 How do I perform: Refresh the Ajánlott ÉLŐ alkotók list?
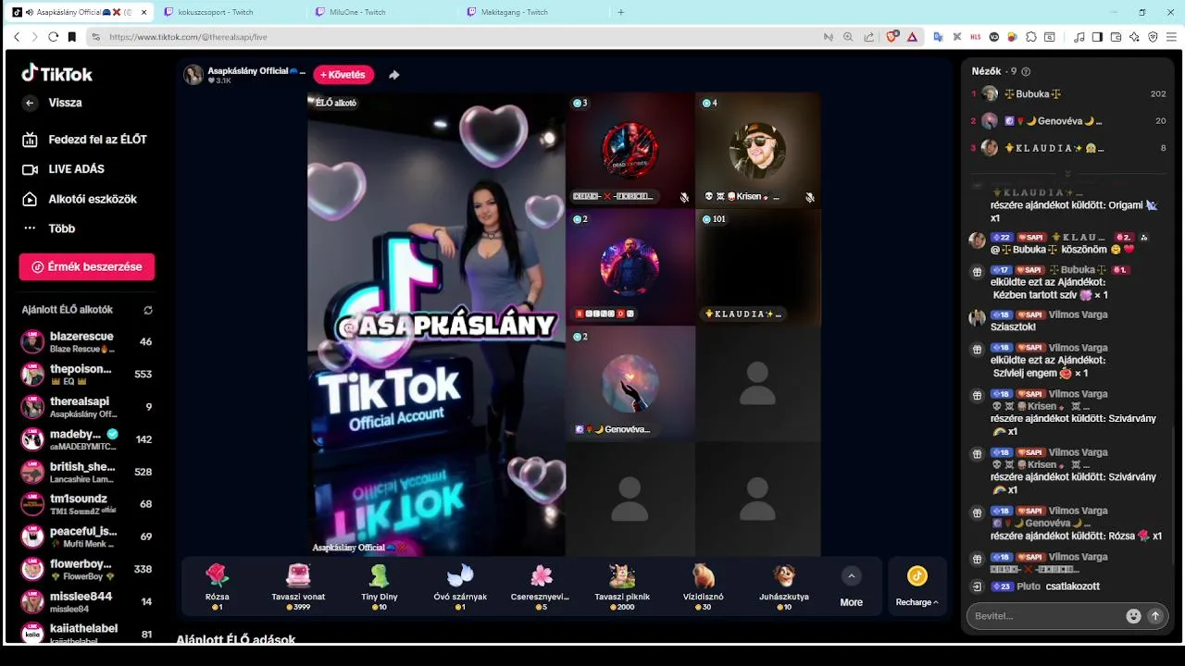point(148,310)
